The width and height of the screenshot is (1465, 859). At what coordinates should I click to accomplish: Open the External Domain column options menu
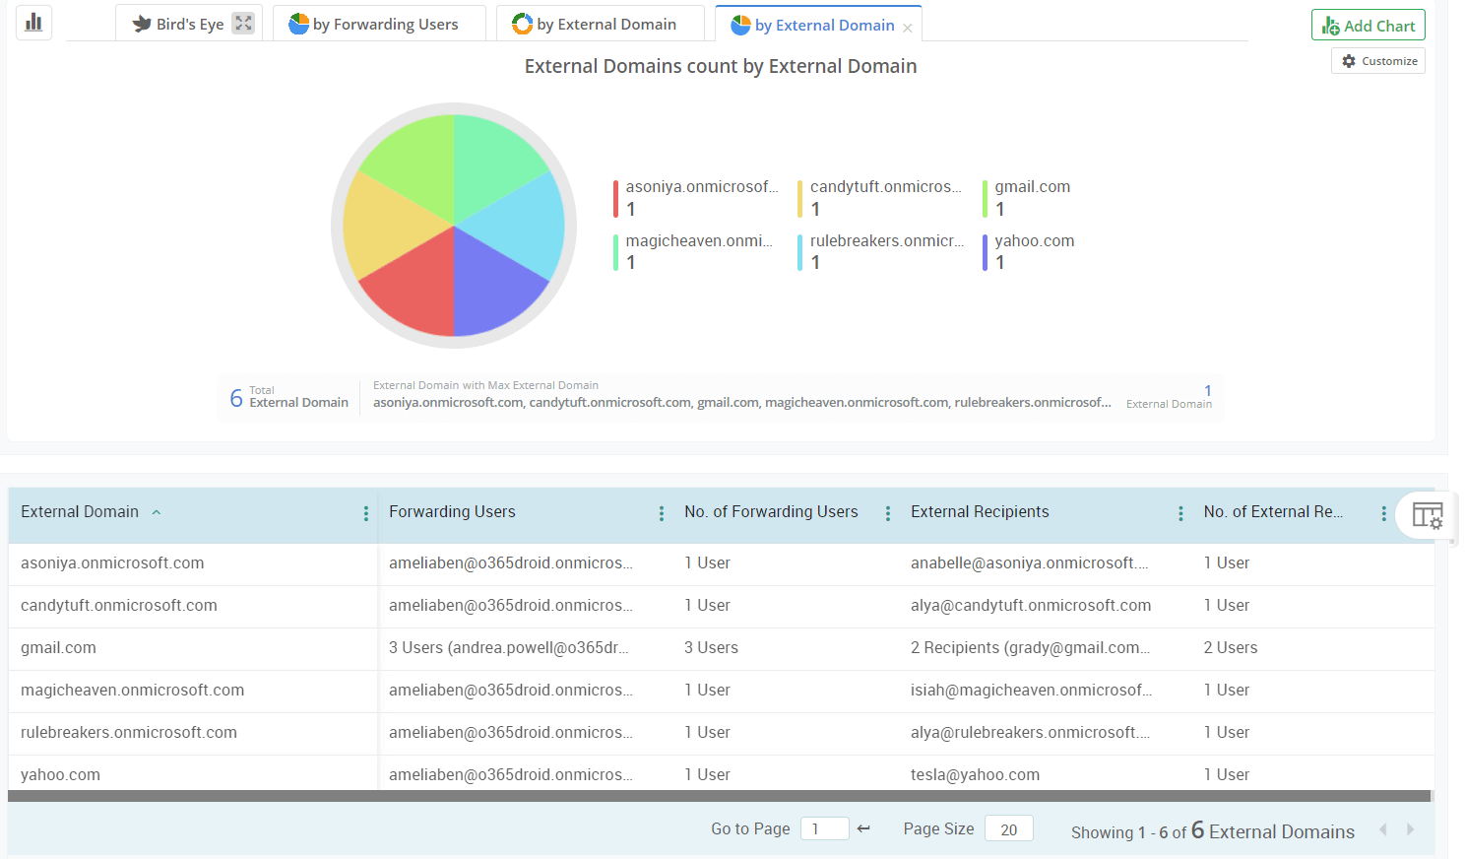(x=365, y=513)
